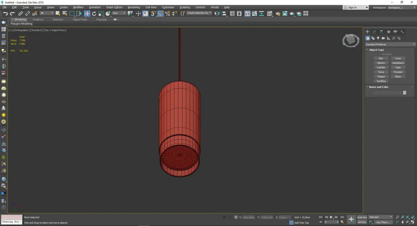Open the Customize menu
Screen dimensions: 417x226
[168, 7]
